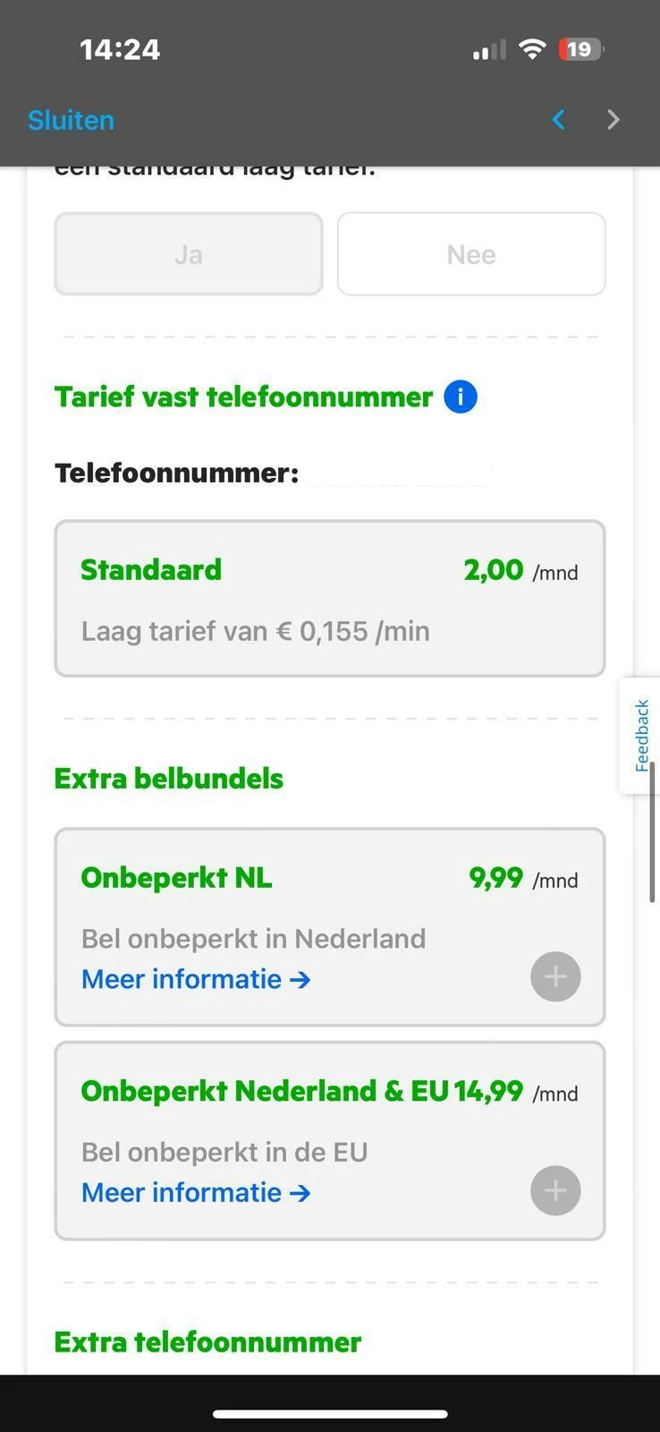Tap the battery indicator in status bar
The image size is (660, 1432).
tap(580, 49)
